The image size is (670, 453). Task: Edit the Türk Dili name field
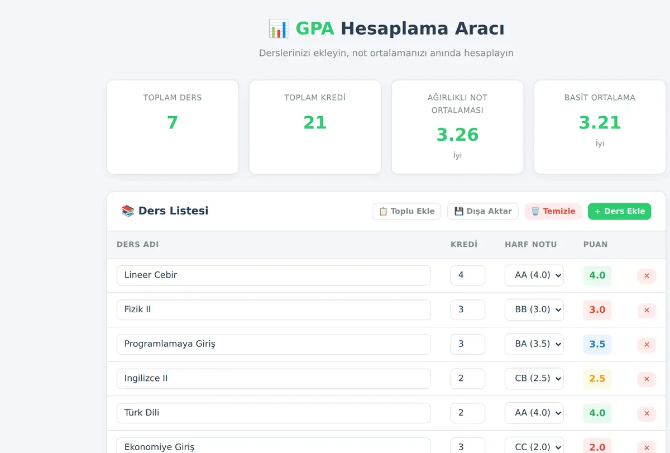(x=274, y=413)
